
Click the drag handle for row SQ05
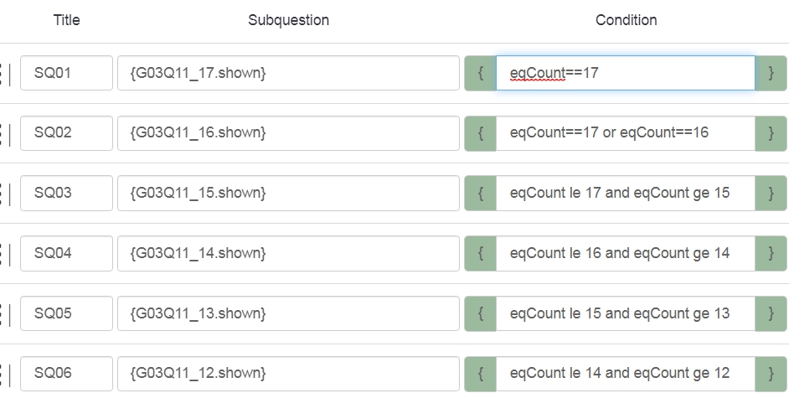click(x=4, y=313)
